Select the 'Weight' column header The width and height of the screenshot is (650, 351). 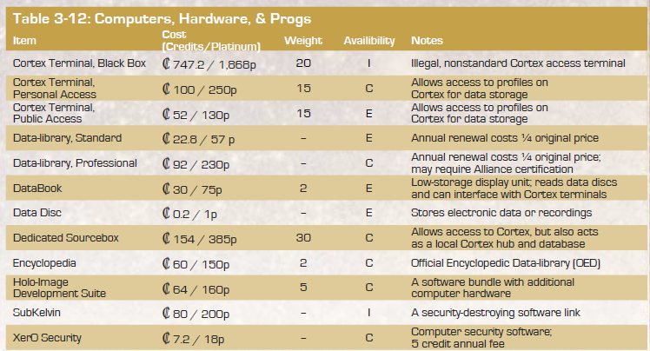click(x=303, y=41)
